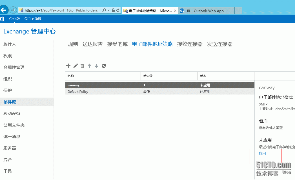The height and width of the screenshot is (180, 295).
Task: Switch to Office 365 header link
Action: click(33, 19)
